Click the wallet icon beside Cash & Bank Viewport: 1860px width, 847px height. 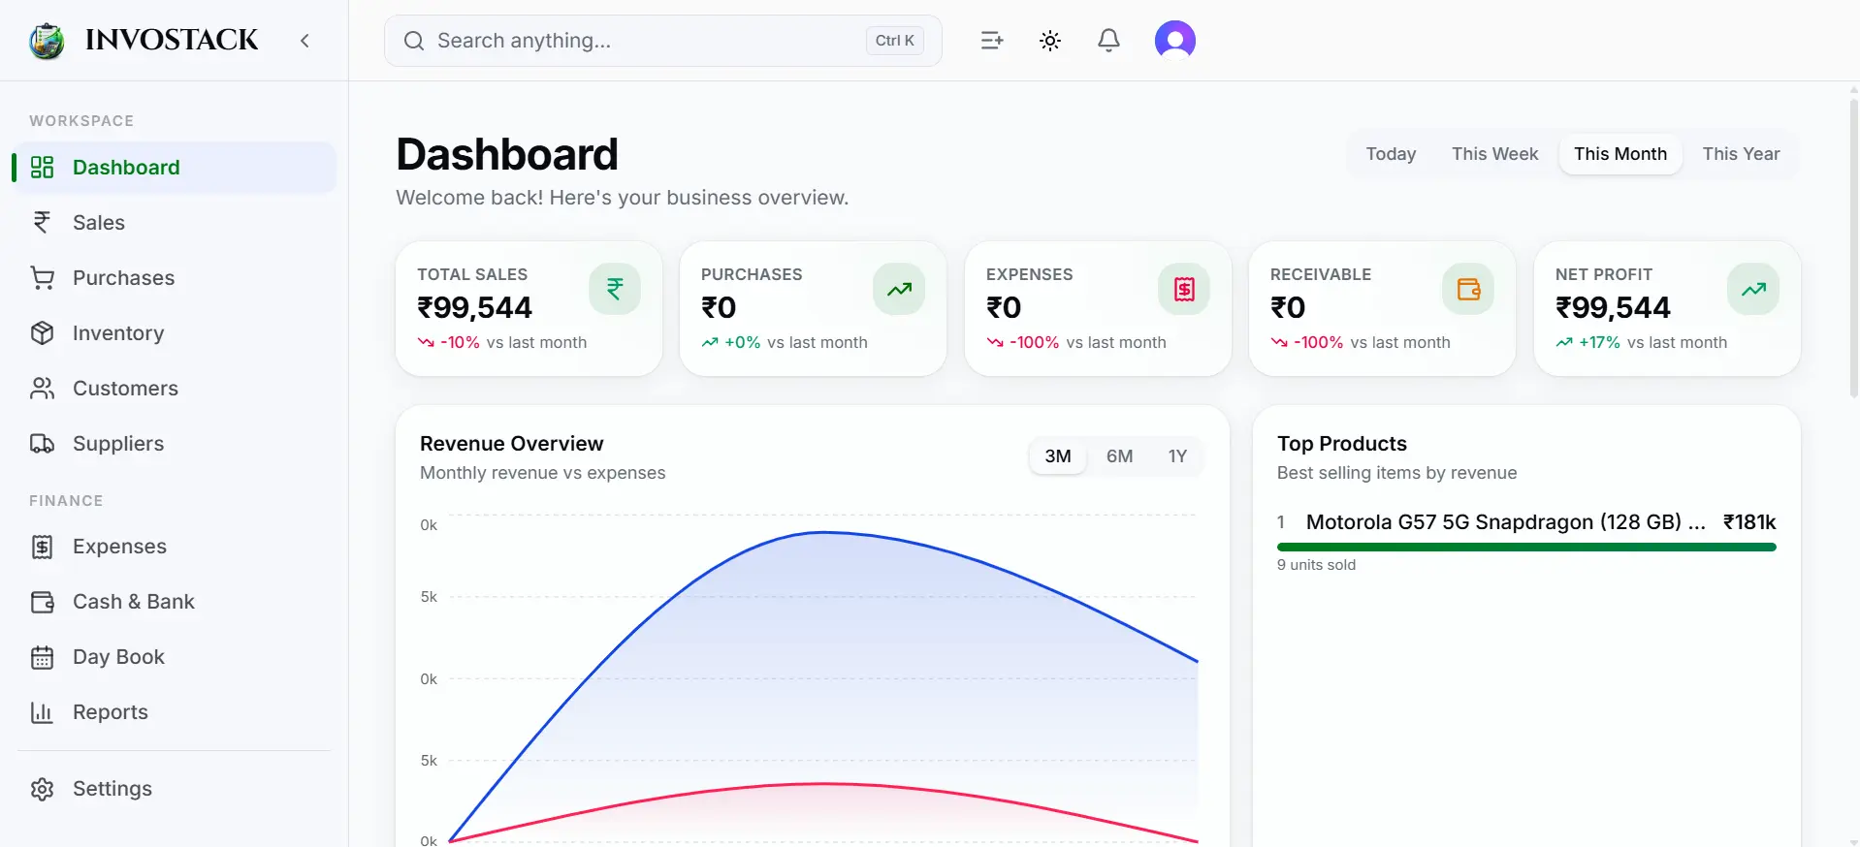coord(42,602)
